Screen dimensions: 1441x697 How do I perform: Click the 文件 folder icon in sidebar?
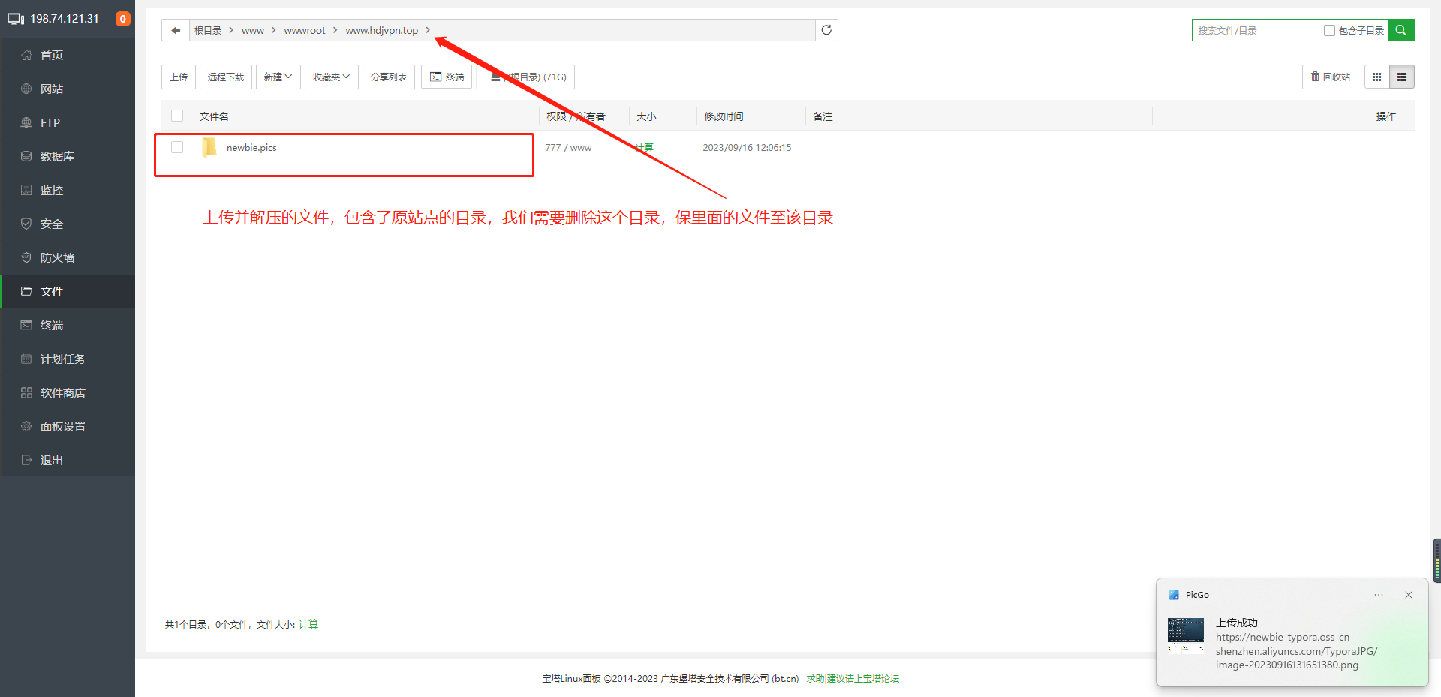[x=26, y=291]
